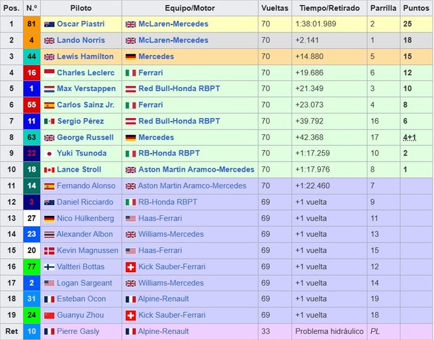
Task: Click the Finnish flag beside Valtteri Bottas
Action: pyautogui.click(x=50, y=267)
